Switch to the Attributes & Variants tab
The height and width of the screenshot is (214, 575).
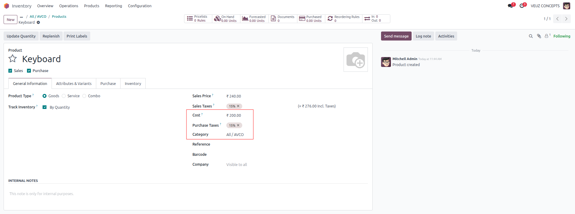(74, 83)
